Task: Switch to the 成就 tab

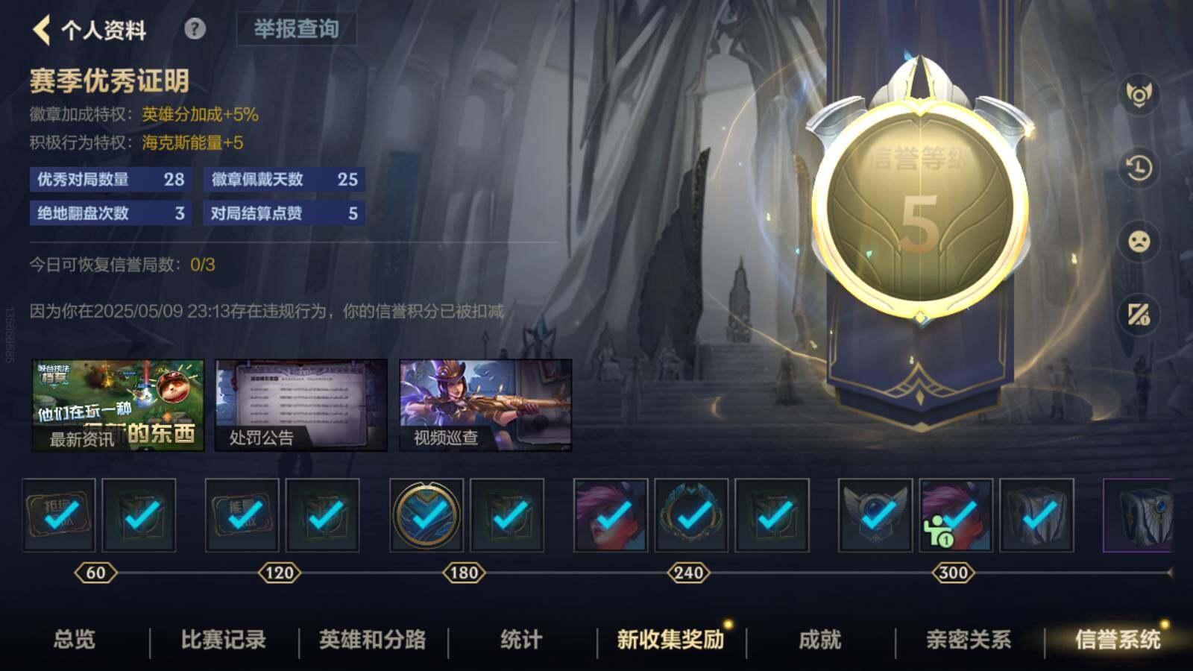Action: [x=819, y=640]
